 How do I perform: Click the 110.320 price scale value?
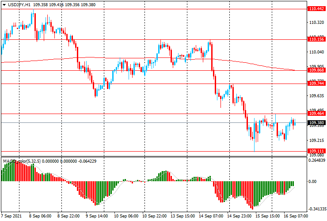[316, 23]
